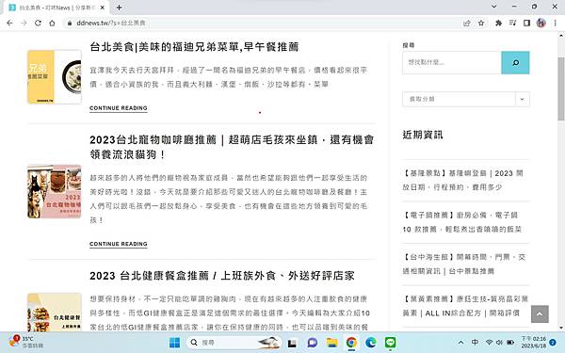Open the browser home page icon
Screen dimensions: 565x353
coord(52,23)
